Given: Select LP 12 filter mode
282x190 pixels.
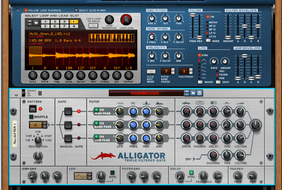Looking at the screenshot, I should pos(207,32).
